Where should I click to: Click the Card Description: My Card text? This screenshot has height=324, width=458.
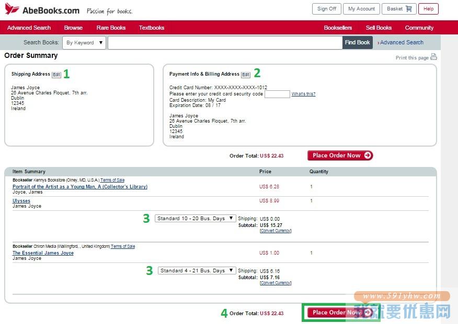[198, 100]
